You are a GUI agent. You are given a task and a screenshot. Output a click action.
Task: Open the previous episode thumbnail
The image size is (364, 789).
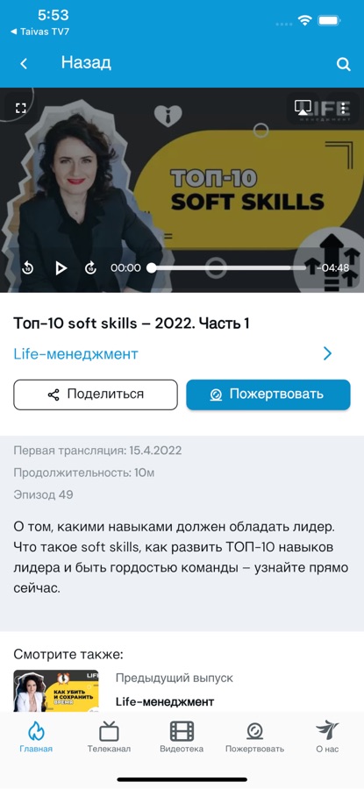click(56, 691)
